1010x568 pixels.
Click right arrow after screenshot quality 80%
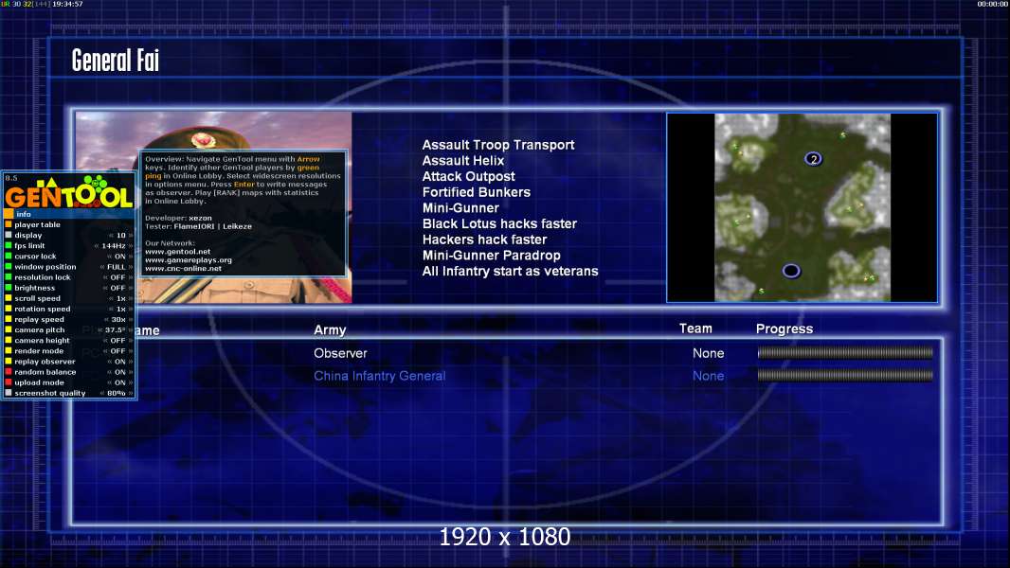coord(131,393)
